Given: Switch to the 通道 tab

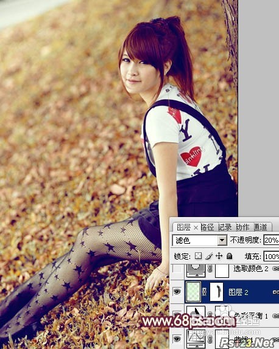Looking at the screenshot, I should coord(260,227).
